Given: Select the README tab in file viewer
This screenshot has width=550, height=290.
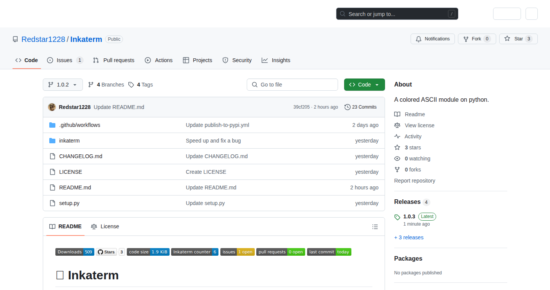Looking at the screenshot, I should pos(65,226).
